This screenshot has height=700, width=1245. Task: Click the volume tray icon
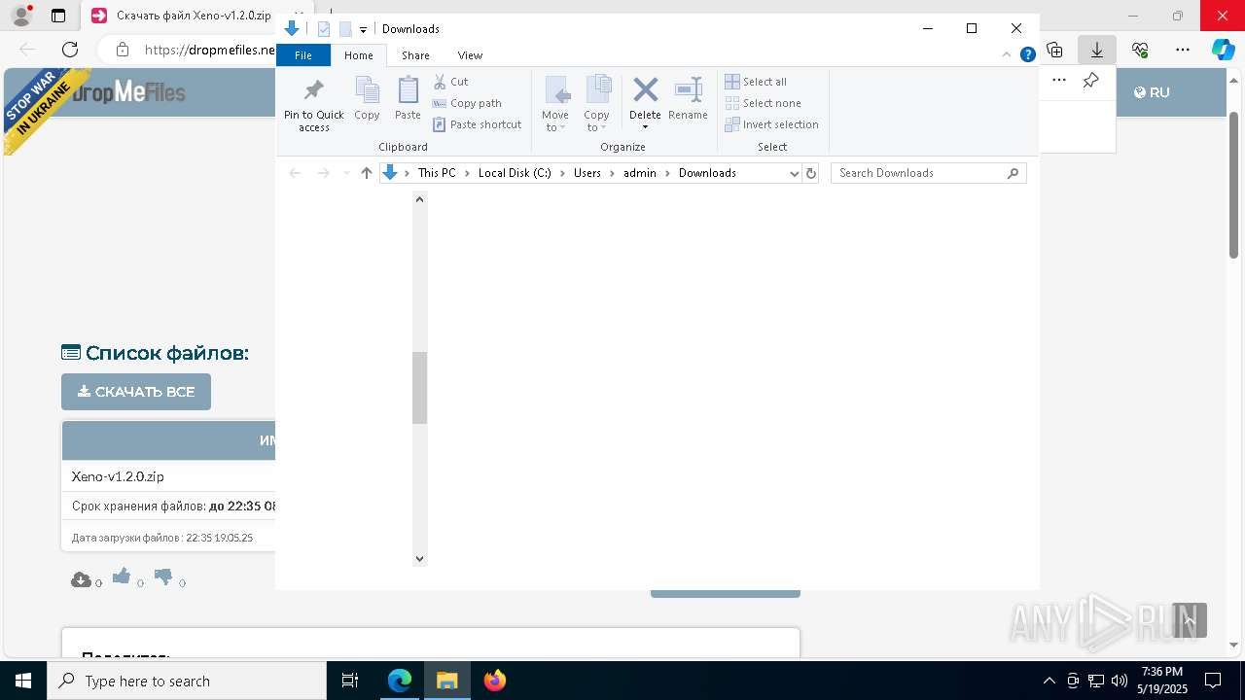coord(1120,681)
